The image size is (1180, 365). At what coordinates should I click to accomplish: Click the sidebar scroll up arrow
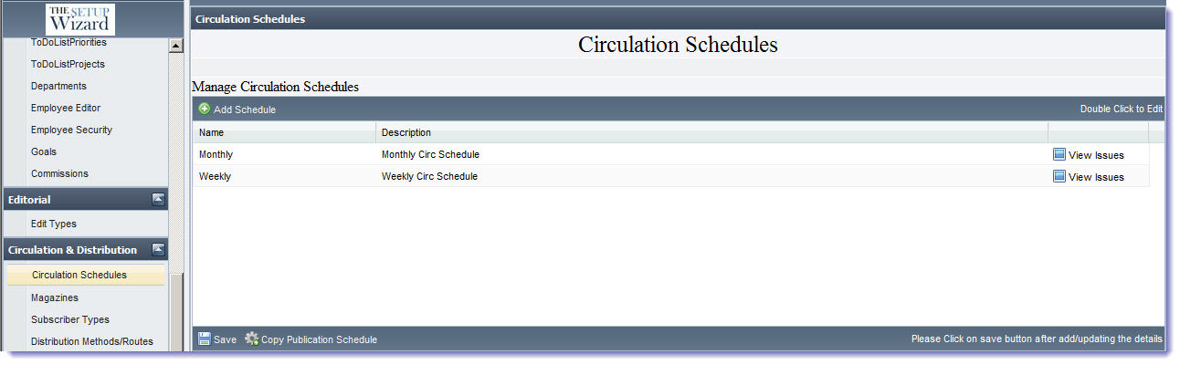176,46
